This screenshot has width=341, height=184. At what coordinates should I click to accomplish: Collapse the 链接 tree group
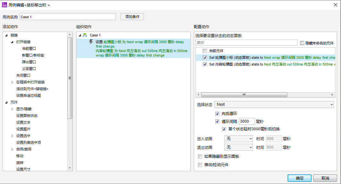[x=6, y=35]
